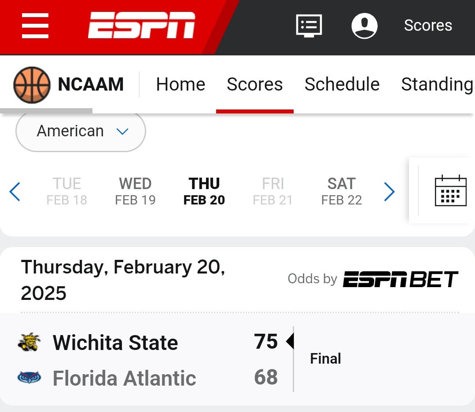Select the Scores tab under NCAAM
This screenshot has width=475, height=412.
point(254,84)
